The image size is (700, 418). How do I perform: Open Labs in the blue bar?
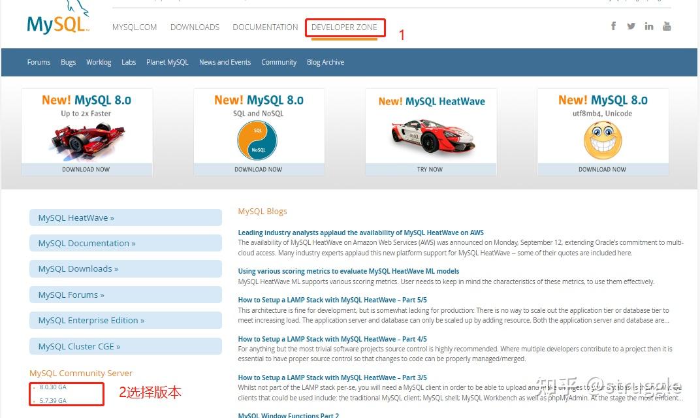pos(129,62)
